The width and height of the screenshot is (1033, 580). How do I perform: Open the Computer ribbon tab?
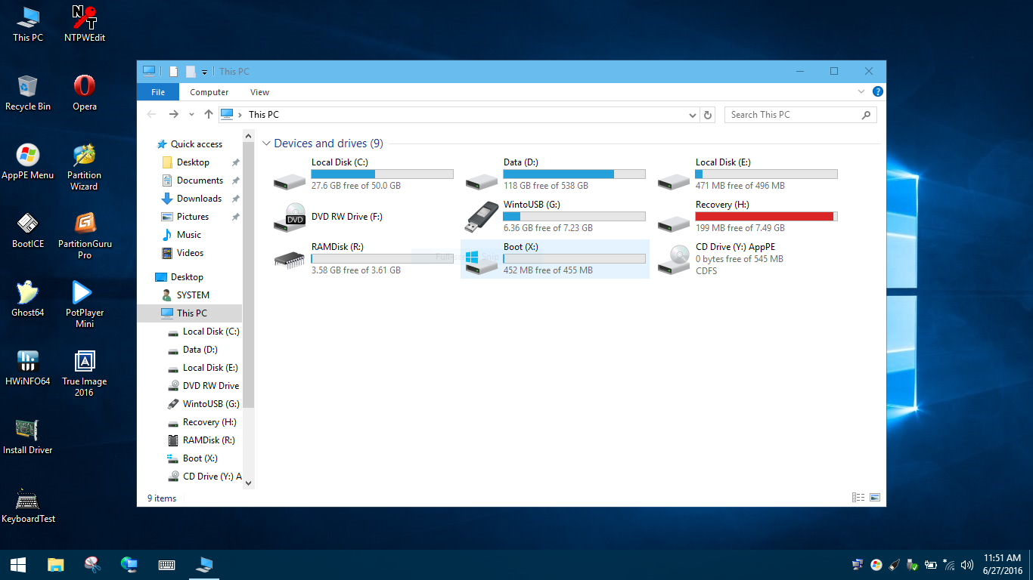[209, 92]
